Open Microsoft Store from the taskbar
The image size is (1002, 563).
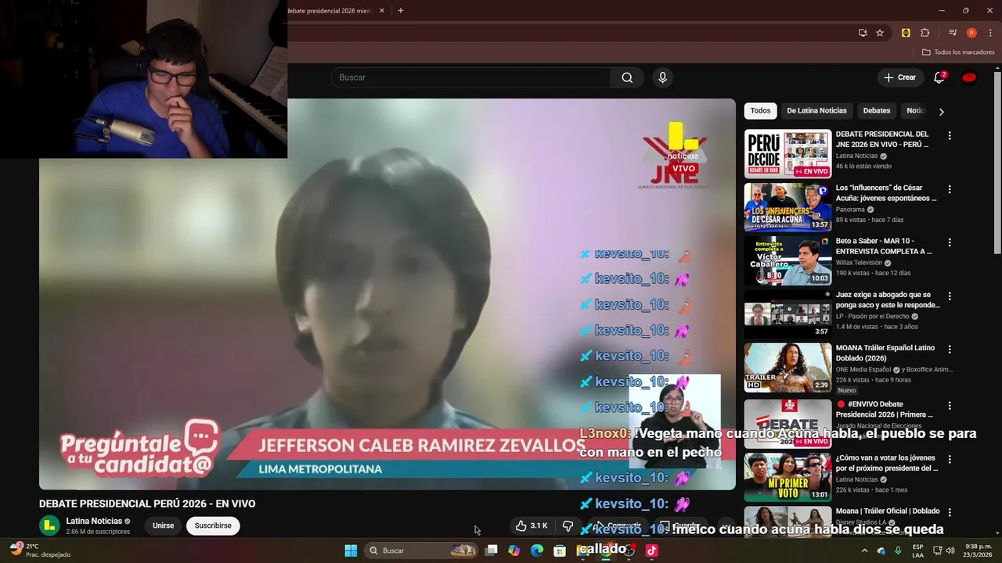coord(560,550)
